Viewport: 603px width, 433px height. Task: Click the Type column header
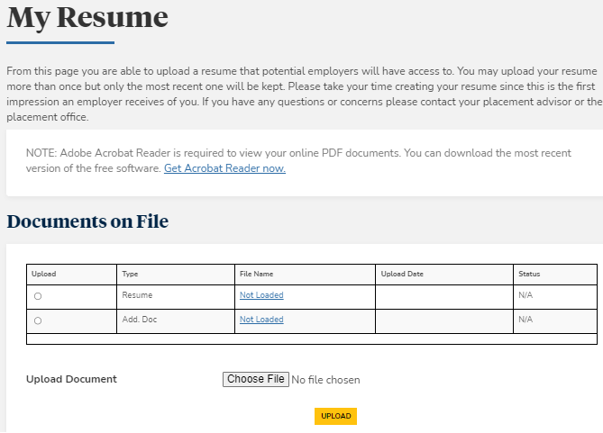131,274
